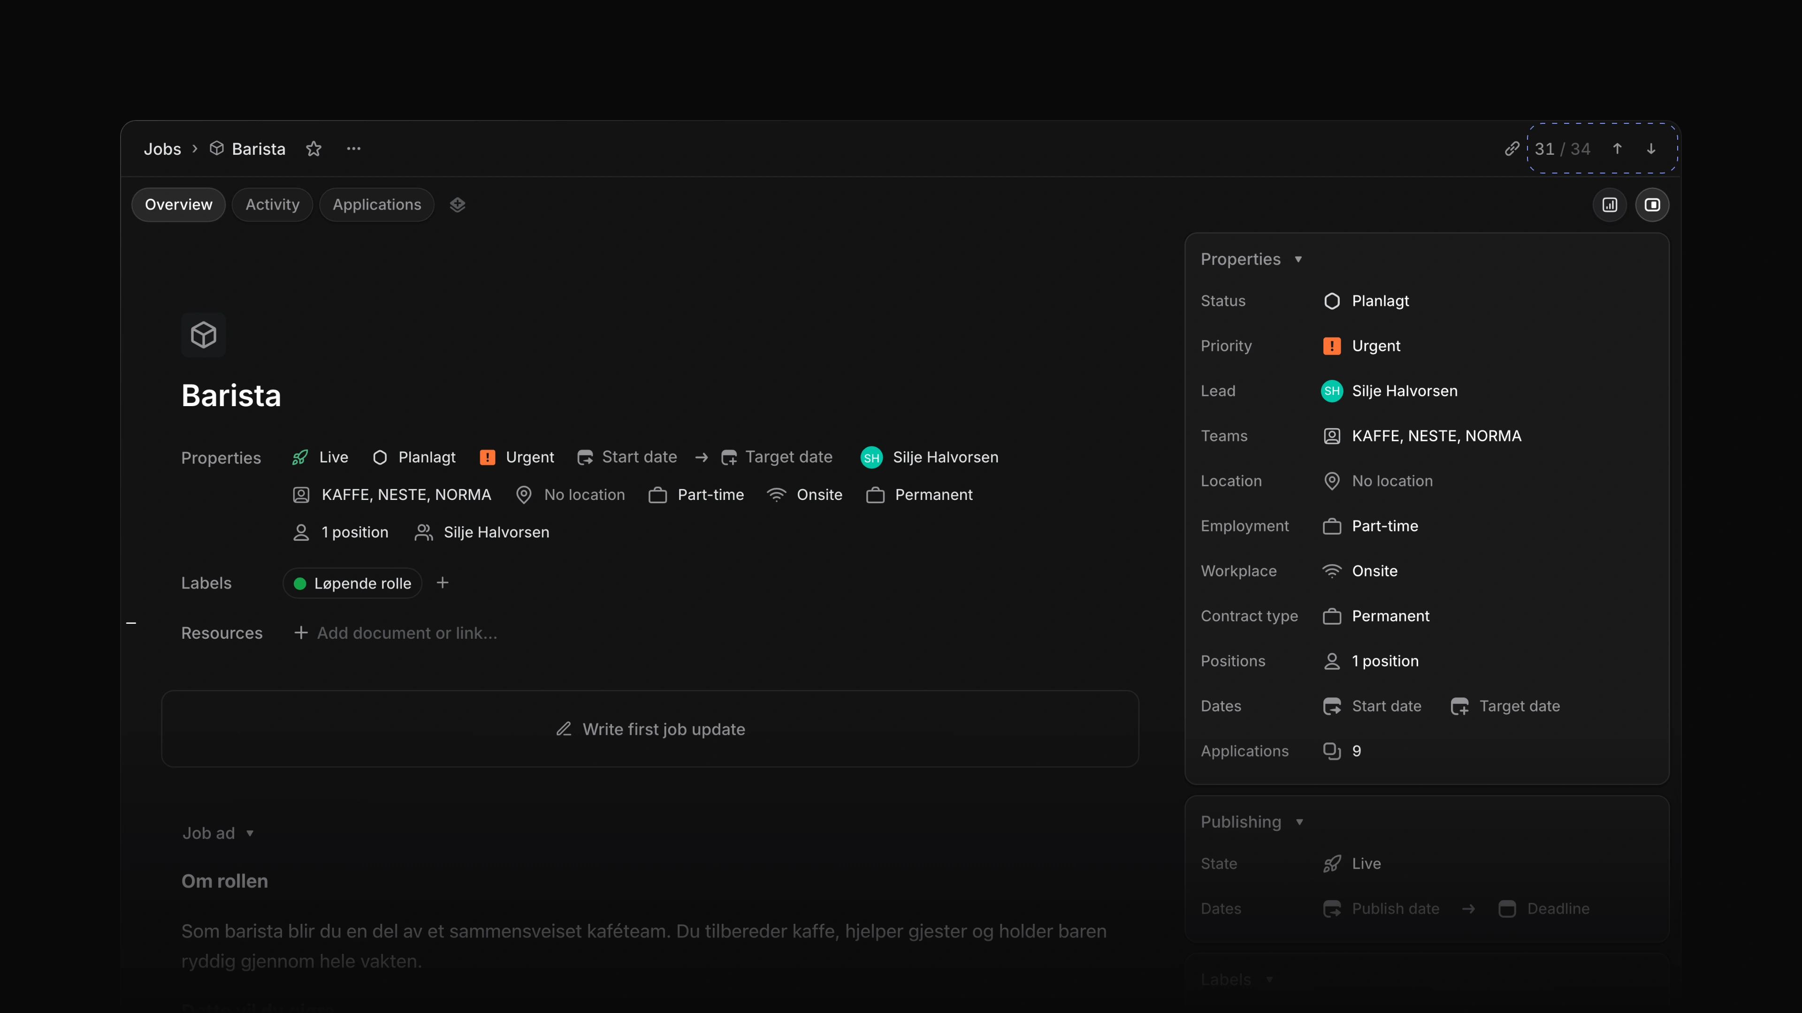Image resolution: width=1802 pixels, height=1013 pixels.
Task: Click Add document or link
Action: click(x=396, y=633)
